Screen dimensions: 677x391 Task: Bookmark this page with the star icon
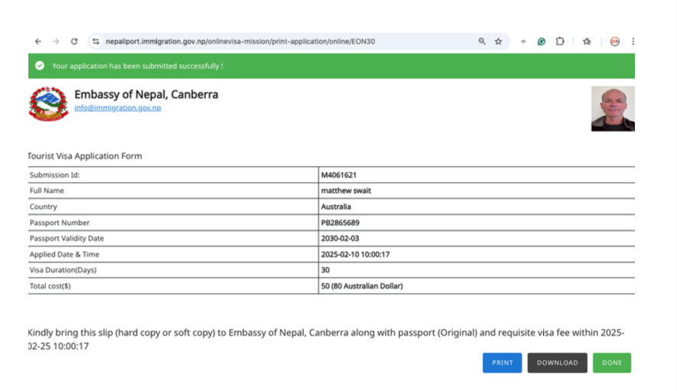tap(499, 41)
